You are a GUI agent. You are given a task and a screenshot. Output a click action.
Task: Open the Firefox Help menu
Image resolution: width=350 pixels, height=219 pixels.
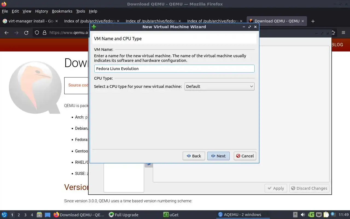(93, 11)
